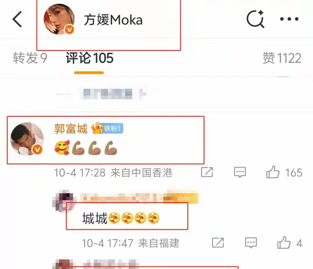313x269 pixels.
Task: Open the 方媛Moka username in header
Action: coord(113,20)
